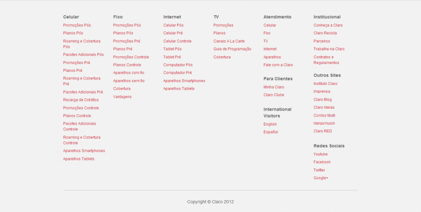Viewport: 421px width, 212px height.
Task: Click Promoções Pós under Celular
Action: [x=77, y=25]
